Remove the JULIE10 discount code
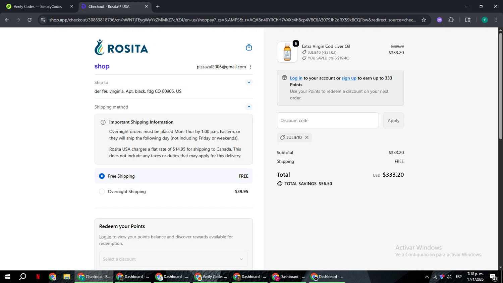The image size is (503, 283). click(307, 137)
